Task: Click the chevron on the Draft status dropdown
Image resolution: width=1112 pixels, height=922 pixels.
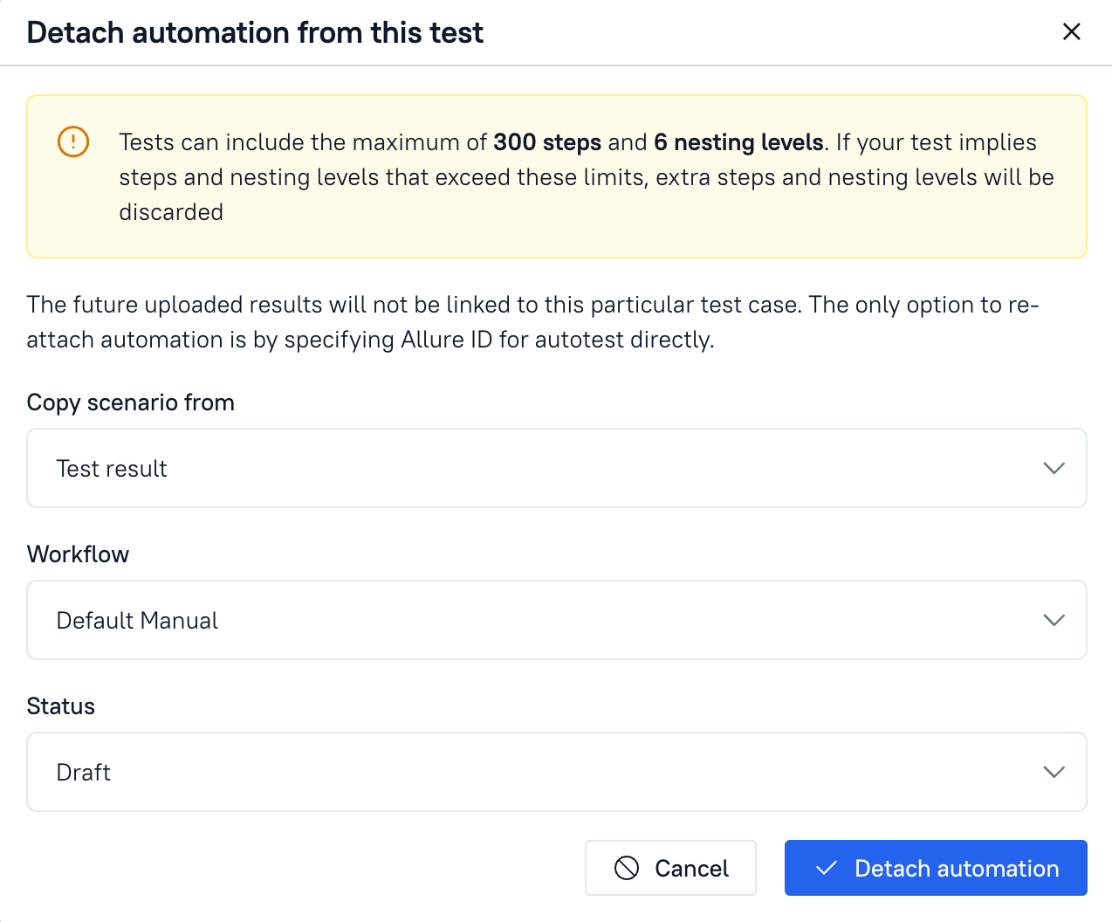Action: 1054,772
